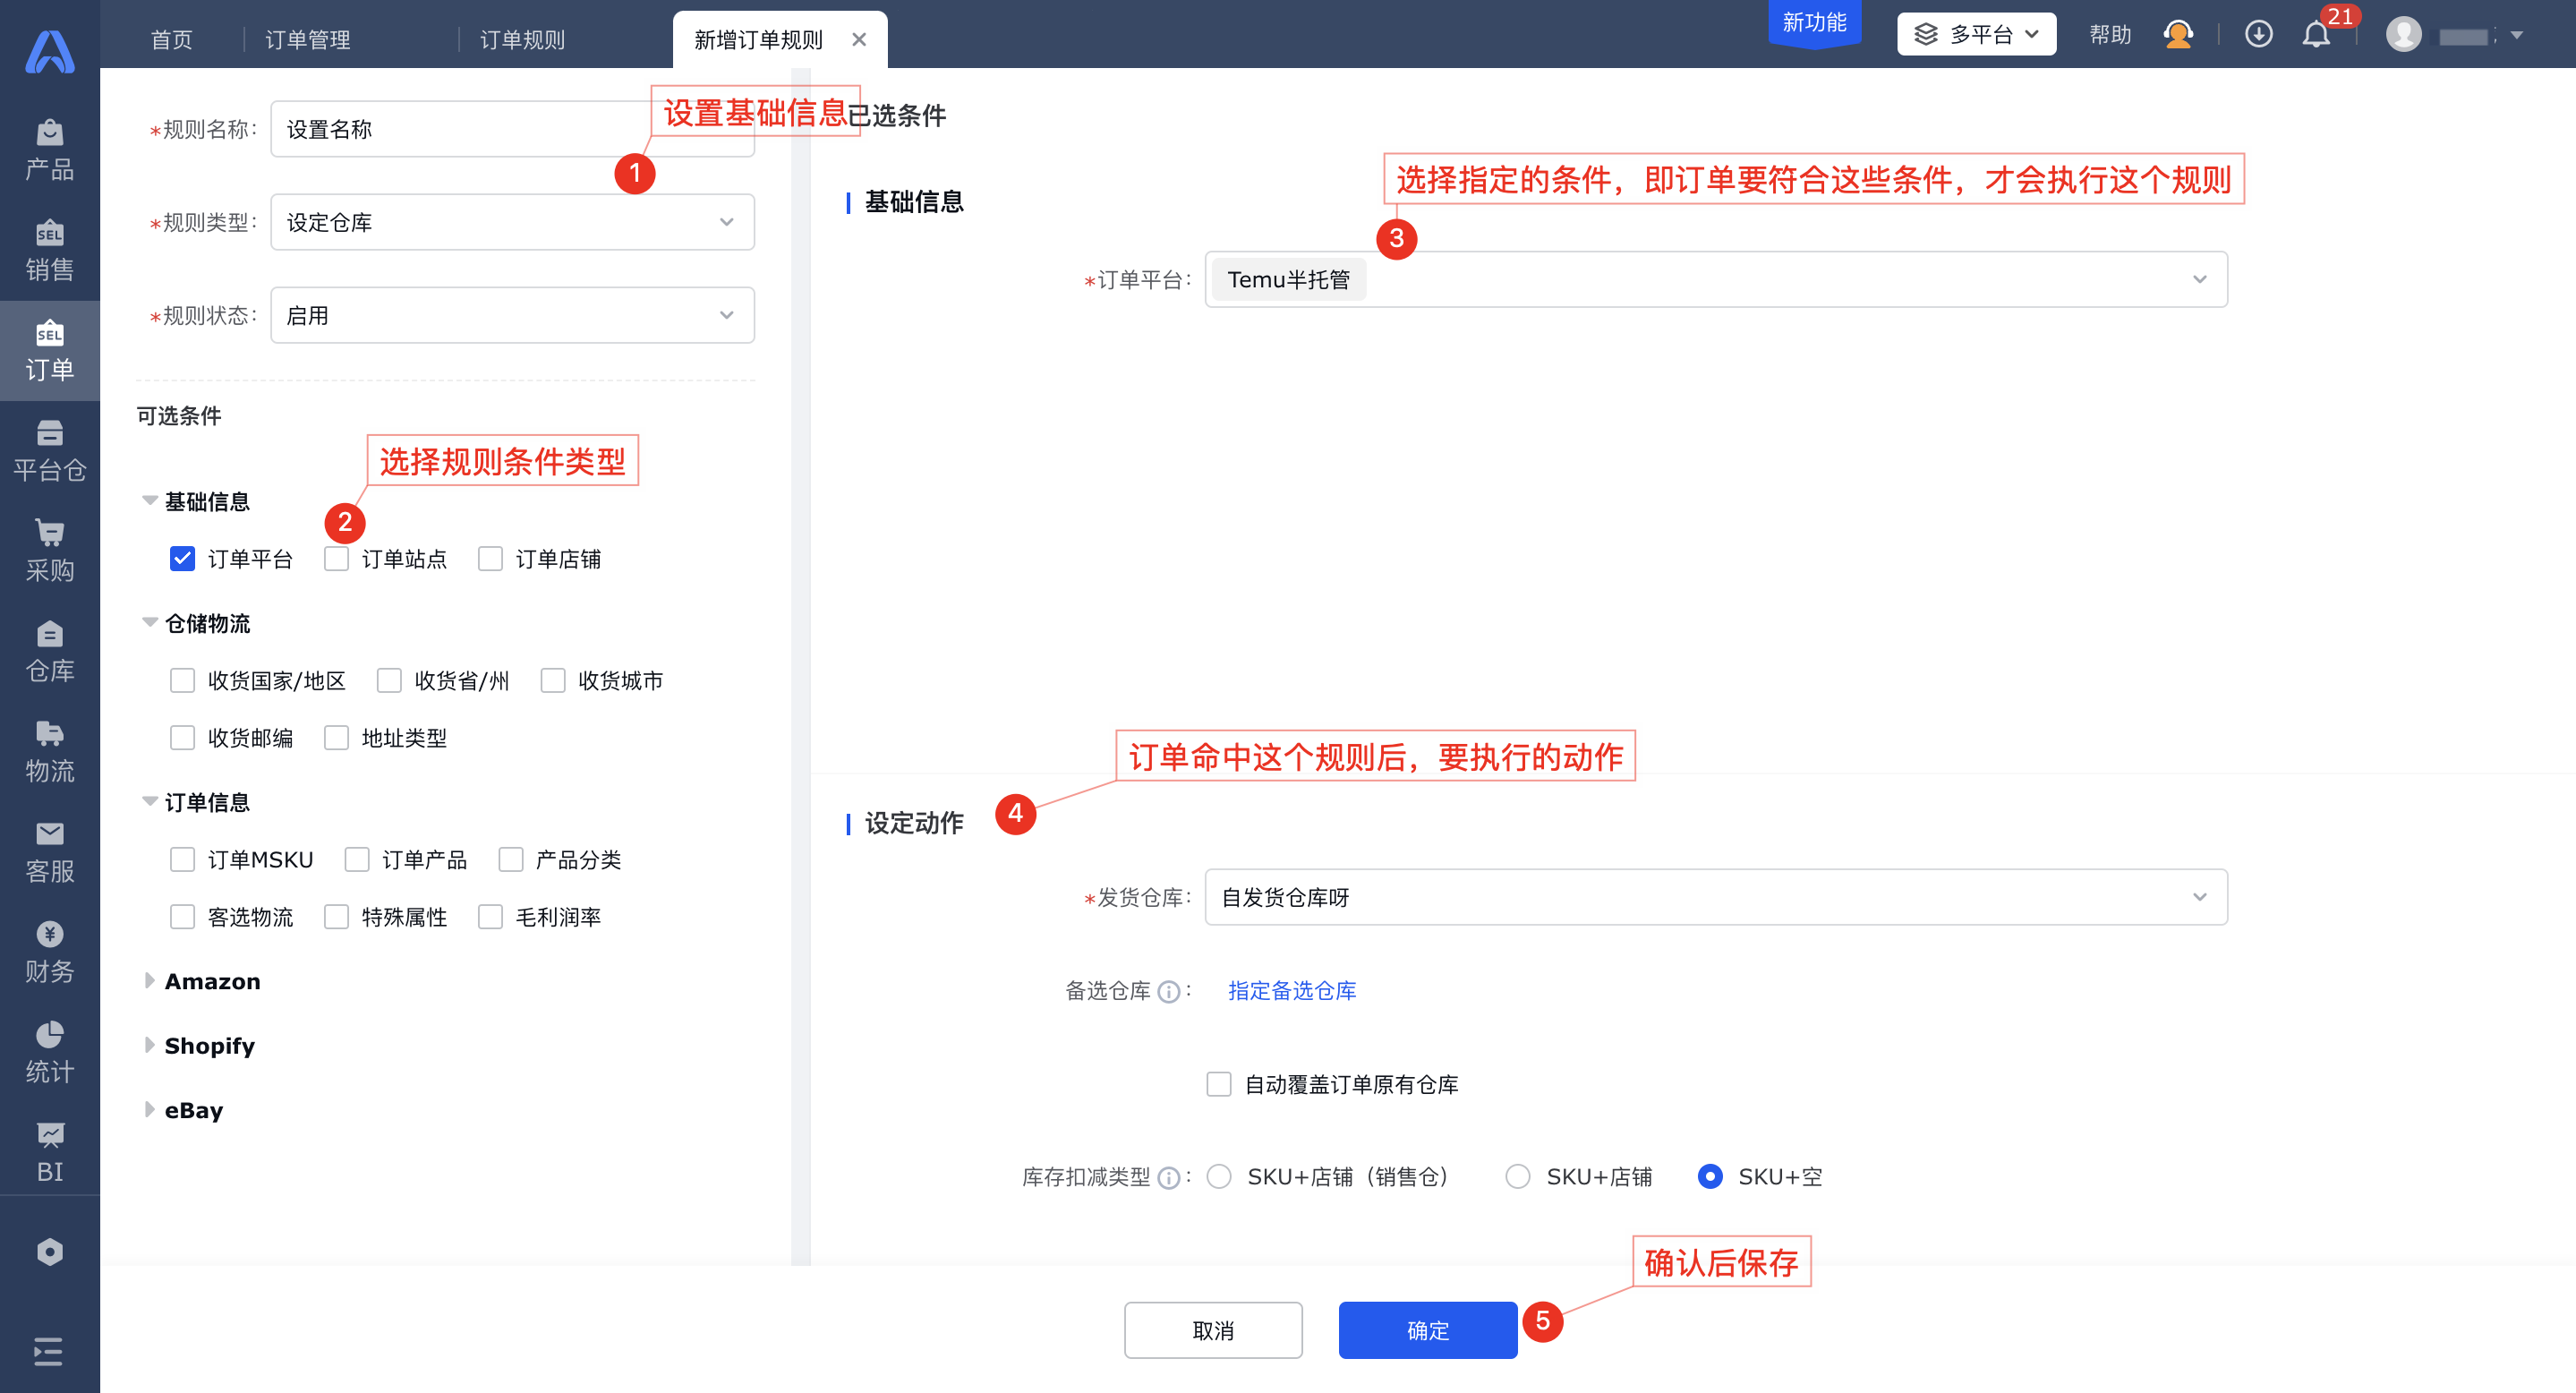Check the 收货城市 condition
The image size is (2576, 1393).
[x=553, y=681]
